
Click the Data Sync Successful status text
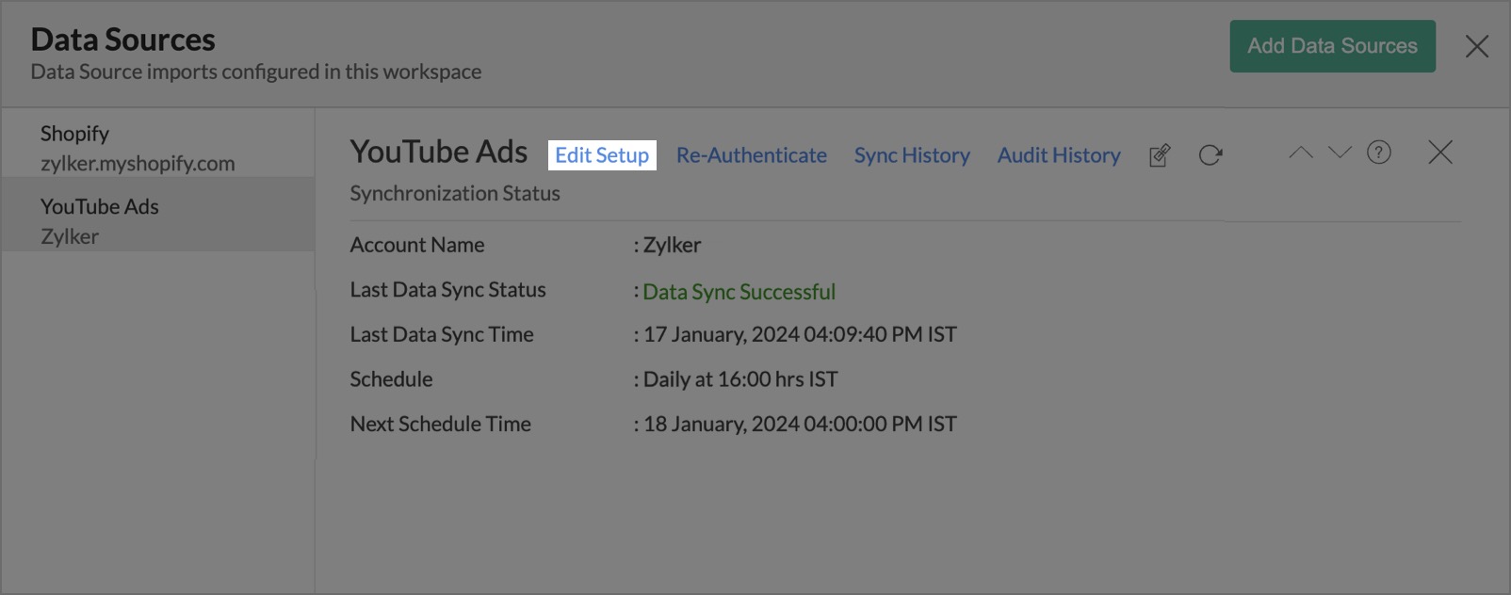(739, 292)
